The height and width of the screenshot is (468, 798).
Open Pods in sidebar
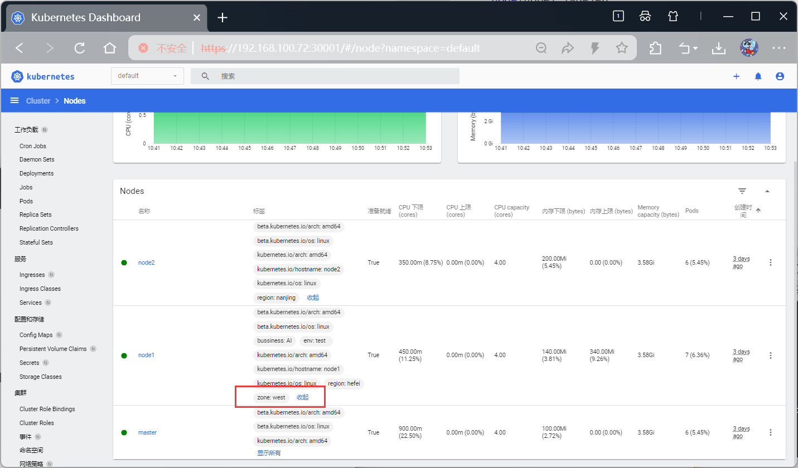tap(26, 201)
